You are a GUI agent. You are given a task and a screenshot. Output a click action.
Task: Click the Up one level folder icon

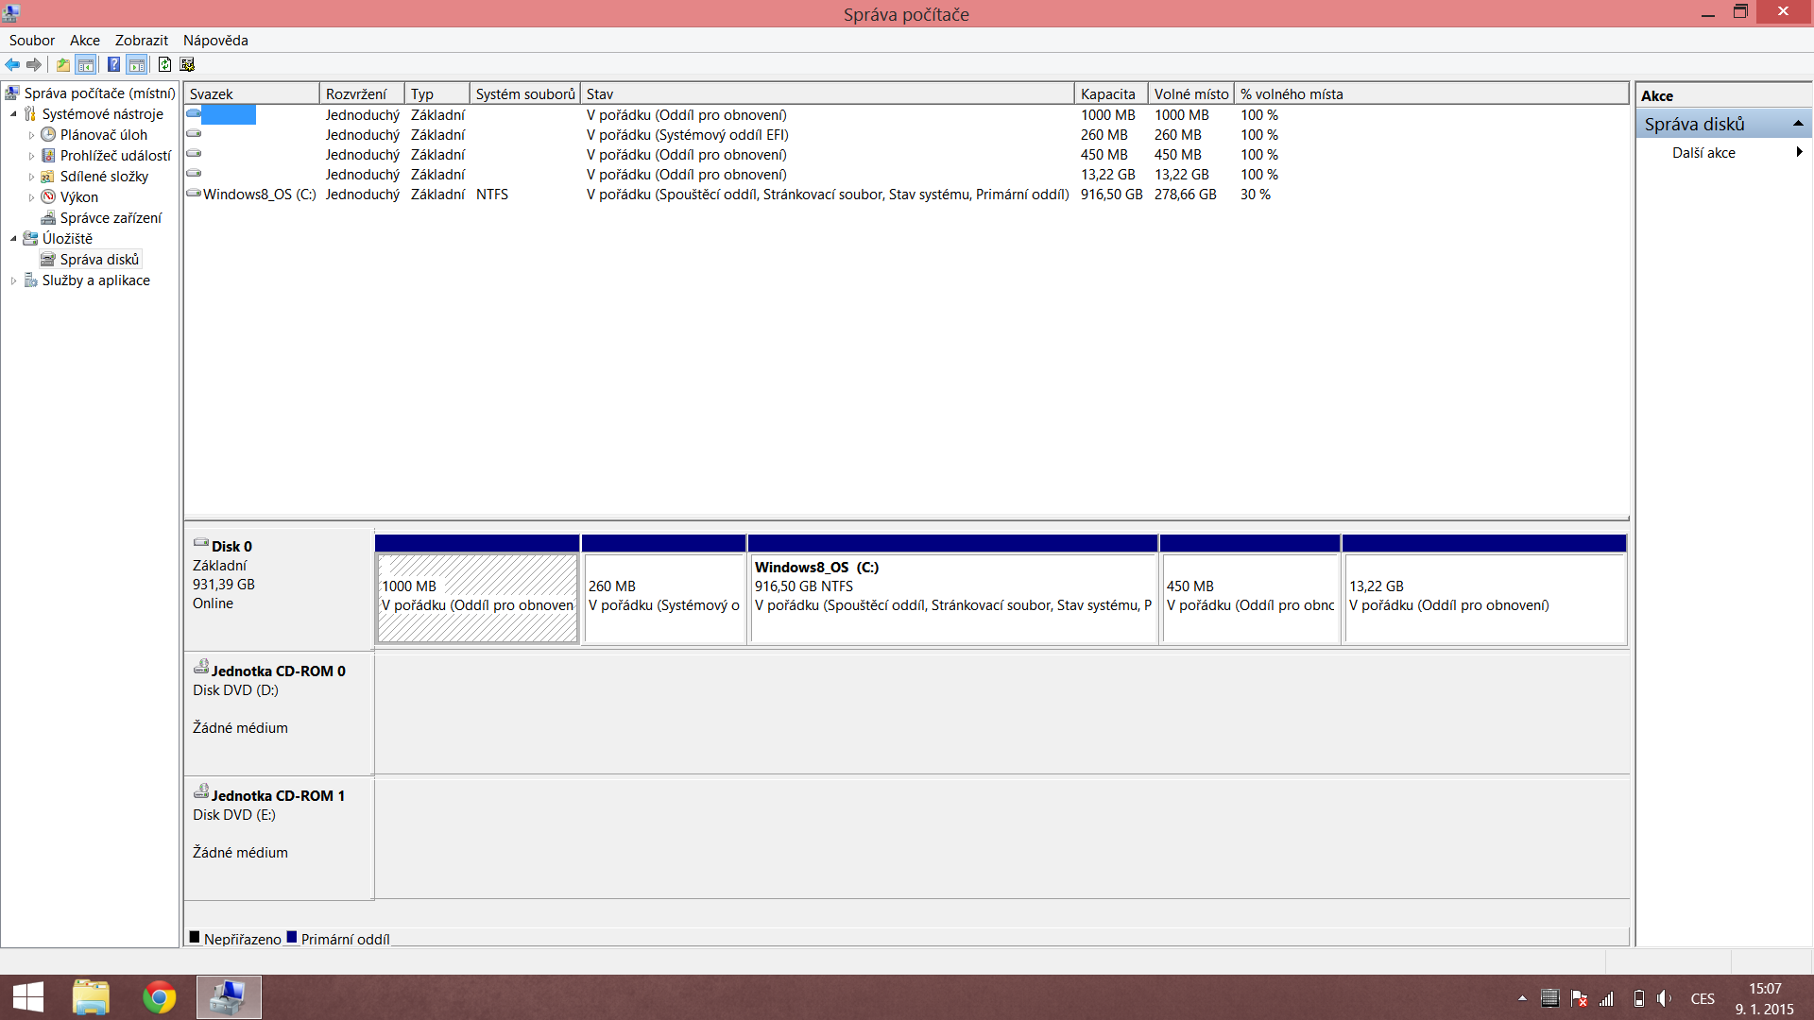coord(62,64)
